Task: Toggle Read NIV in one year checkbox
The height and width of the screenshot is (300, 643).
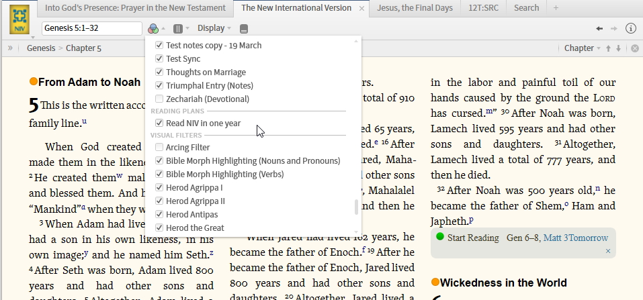Action: pyautogui.click(x=159, y=123)
